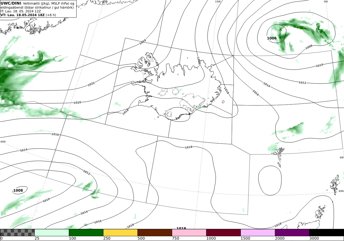Click the 15W longitude label
344x241 pixels.
click(x=218, y=2)
